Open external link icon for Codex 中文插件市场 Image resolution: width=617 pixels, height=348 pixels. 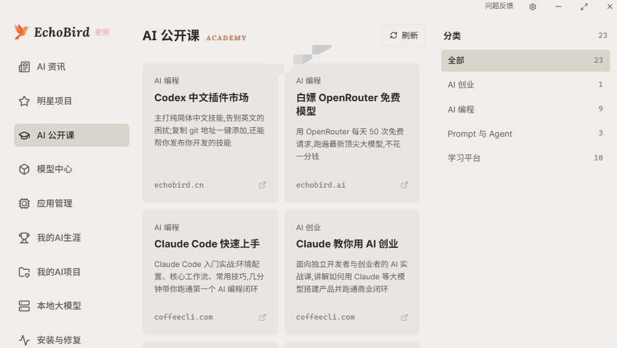point(262,185)
